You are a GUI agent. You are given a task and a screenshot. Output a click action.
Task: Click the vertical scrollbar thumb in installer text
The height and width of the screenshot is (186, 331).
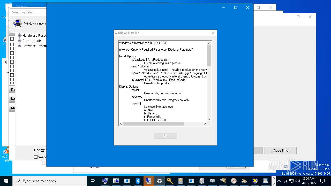point(209,55)
